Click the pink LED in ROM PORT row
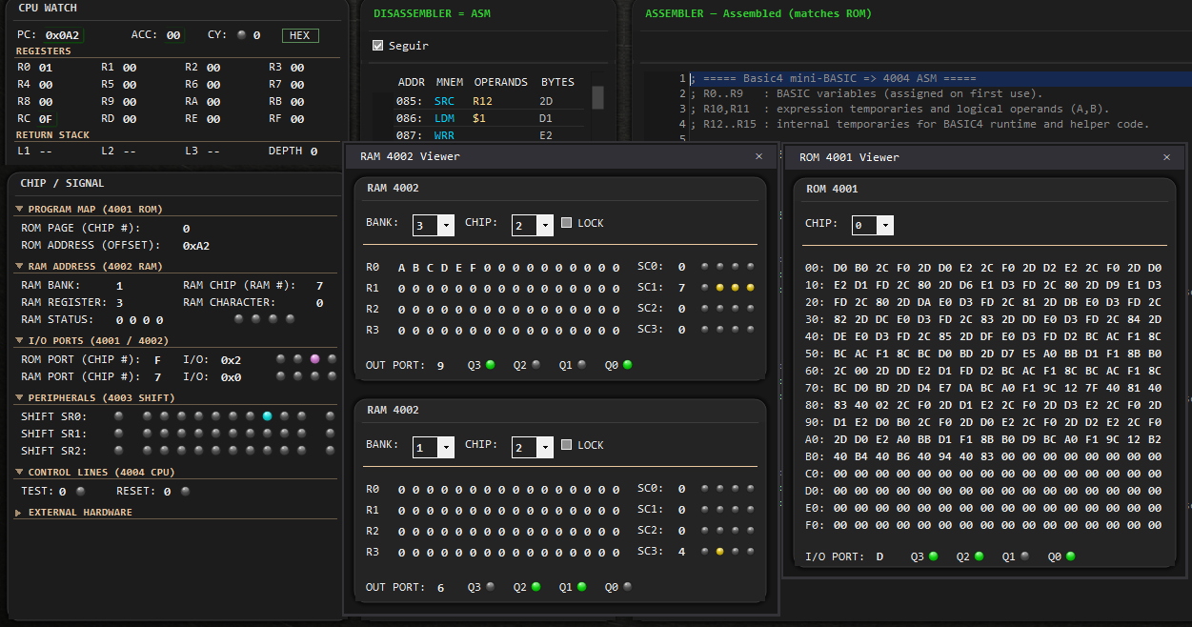The image size is (1192, 627). pyautogui.click(x=314, y=359)
